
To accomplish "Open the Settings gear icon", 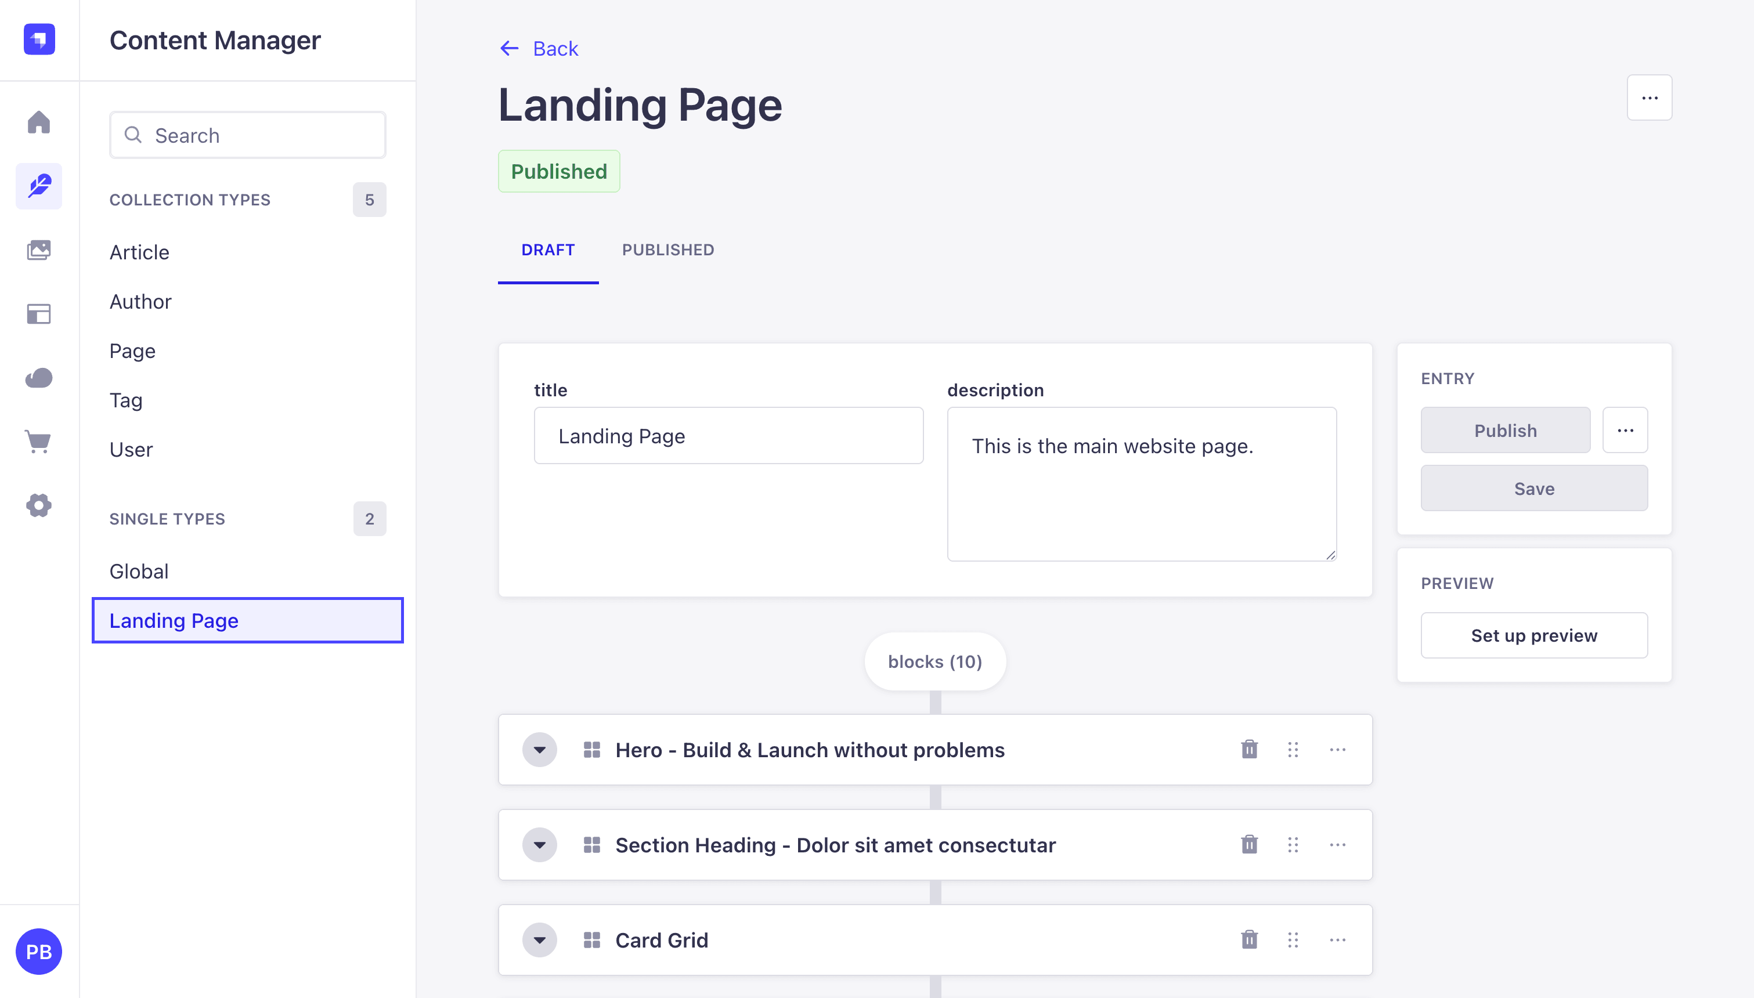I will pos(39,505).
